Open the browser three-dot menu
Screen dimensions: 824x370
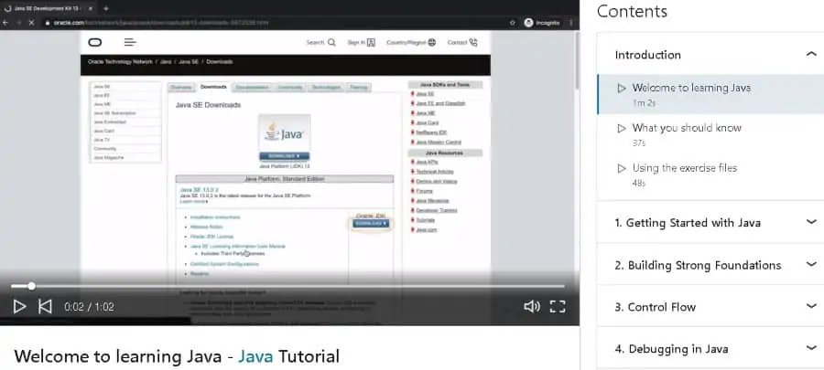pos(570,23)
